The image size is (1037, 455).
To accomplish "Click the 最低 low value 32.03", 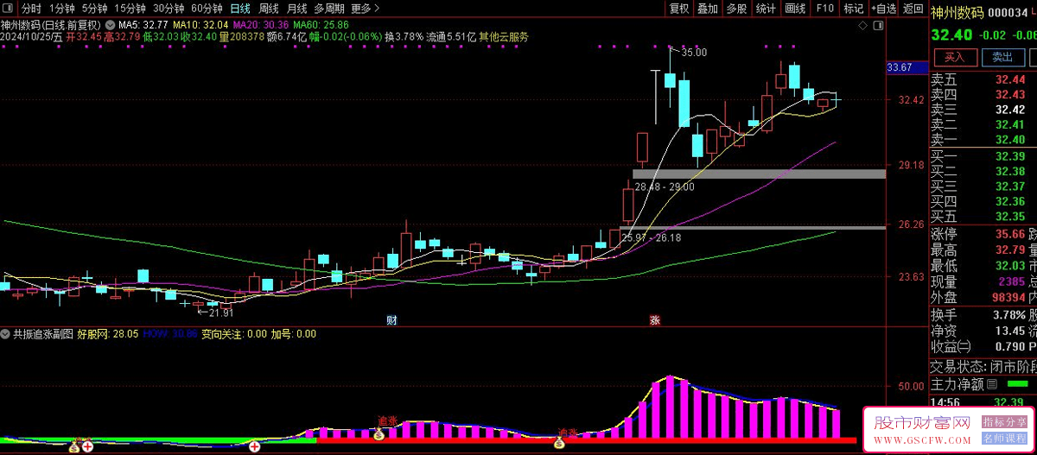I will click(1010, 266).
